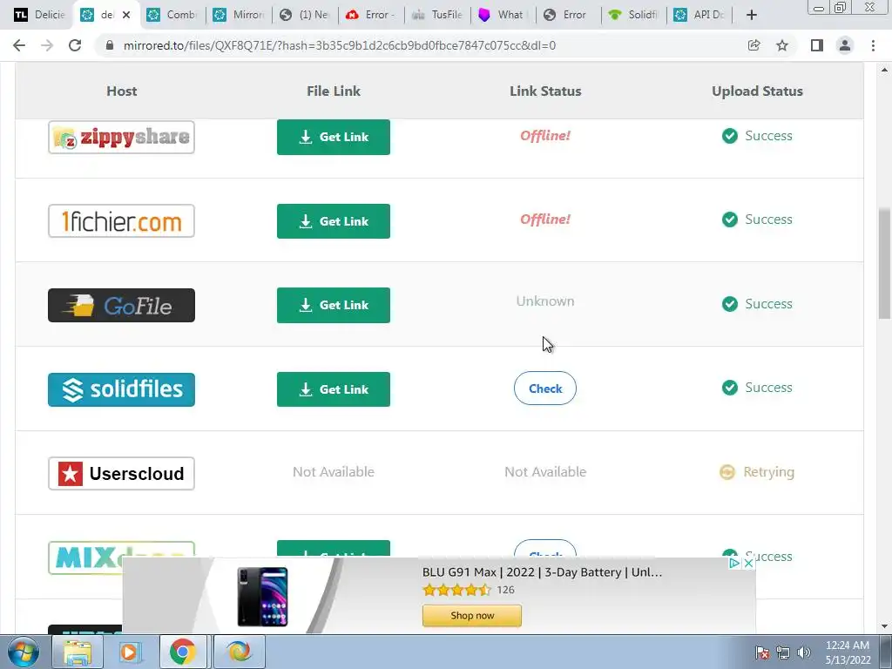The width and height of the screenshot is (892, 669).
Task: Open the media player taskbar icon
Action: click(129, 652)
